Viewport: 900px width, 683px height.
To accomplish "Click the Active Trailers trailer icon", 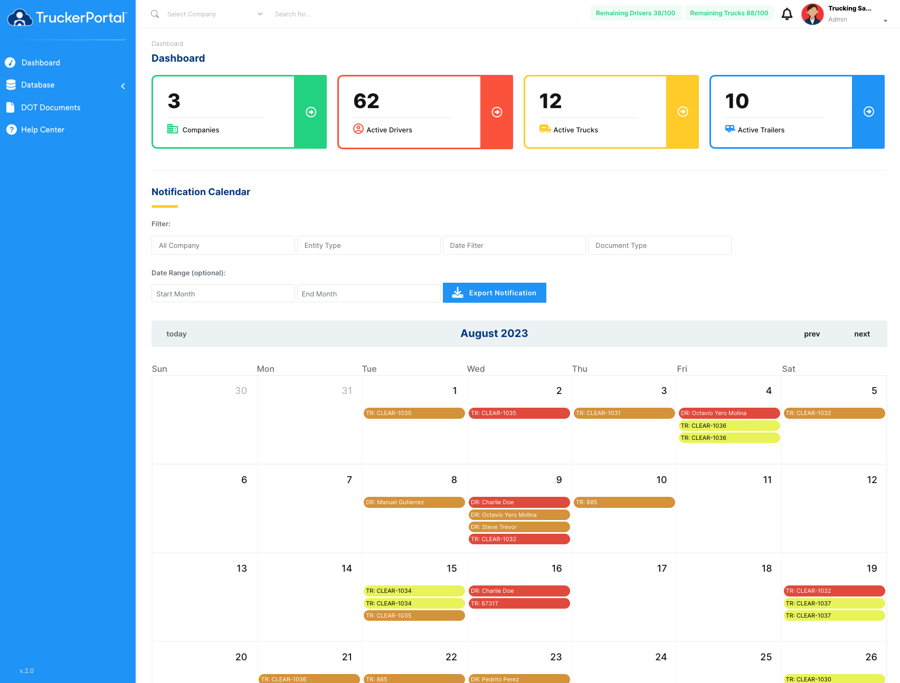I will click(730, 129).
